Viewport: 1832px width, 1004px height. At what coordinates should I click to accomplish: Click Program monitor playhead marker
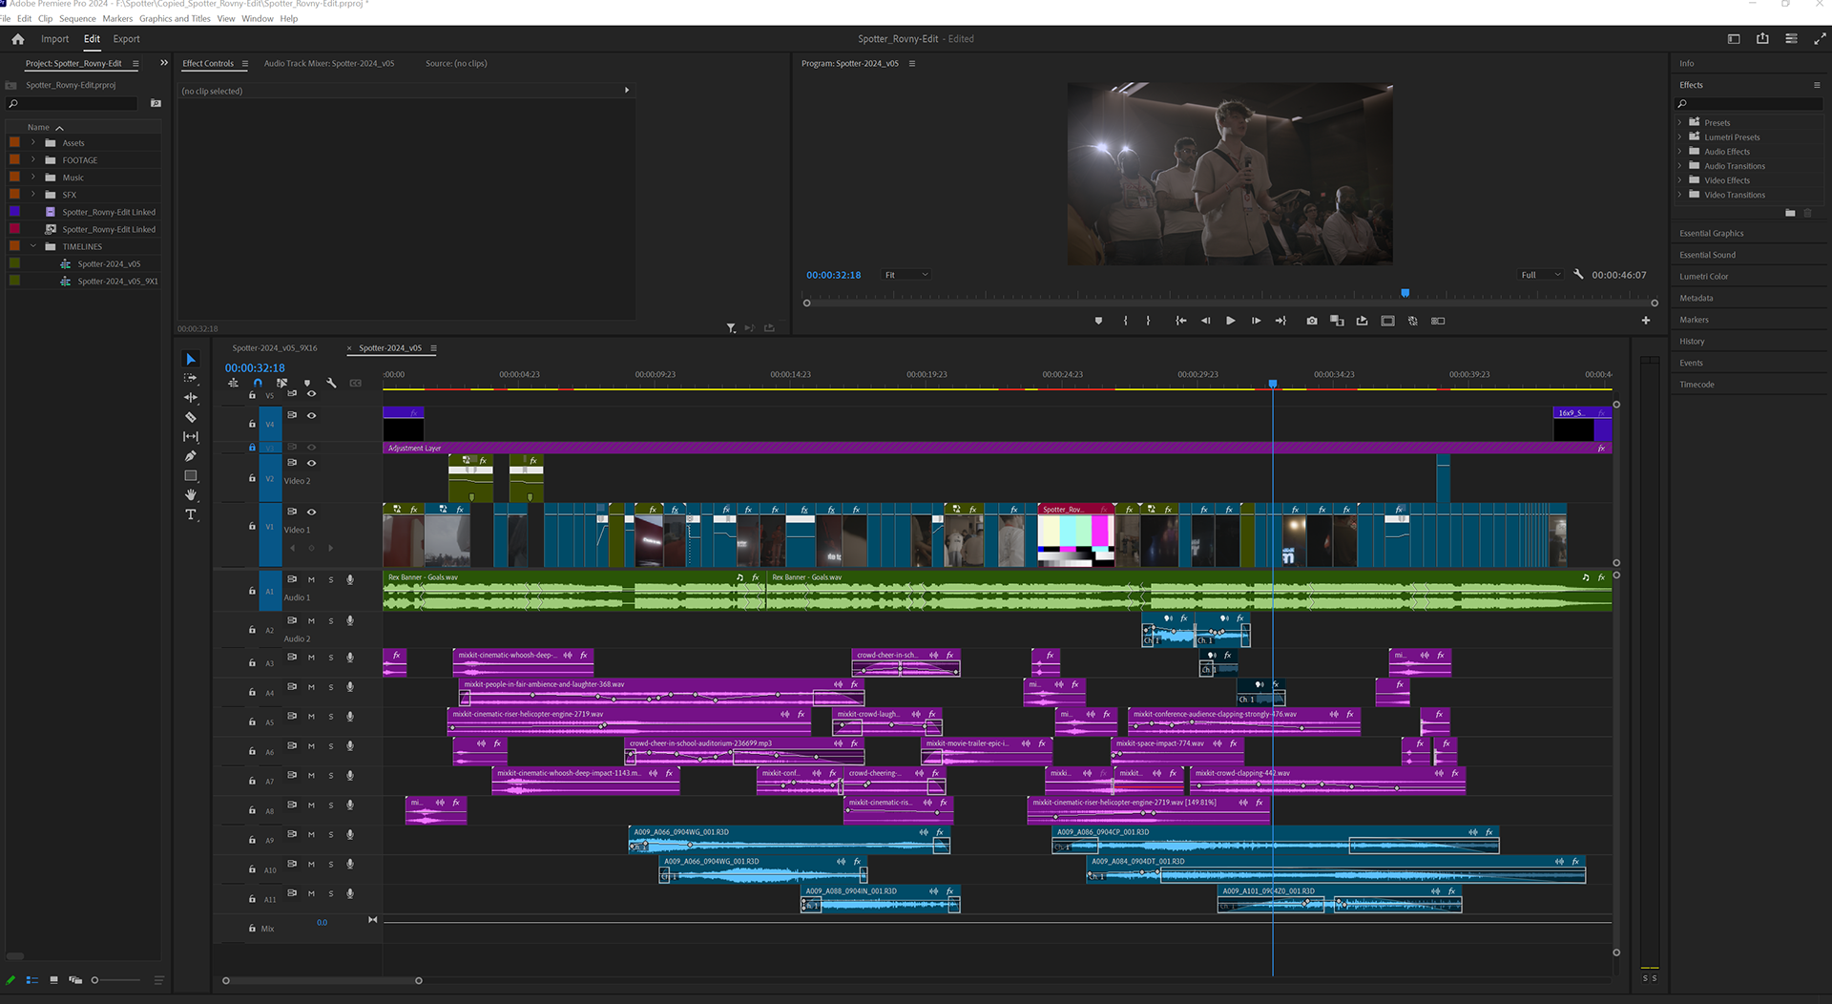1405,293
